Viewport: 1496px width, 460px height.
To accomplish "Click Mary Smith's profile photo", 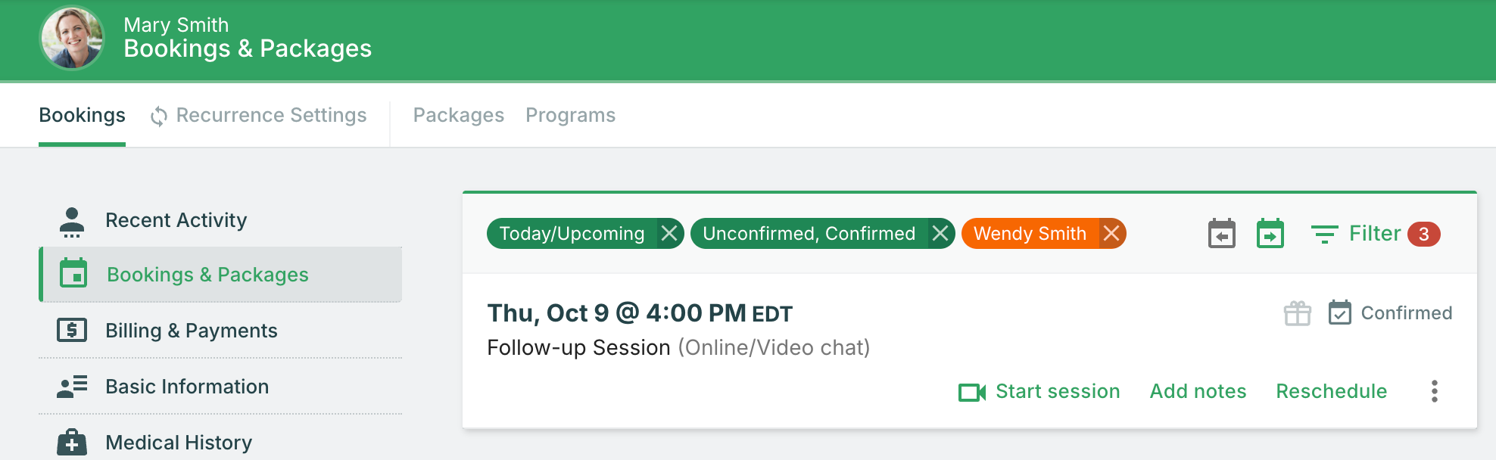I will pos(72,38).
